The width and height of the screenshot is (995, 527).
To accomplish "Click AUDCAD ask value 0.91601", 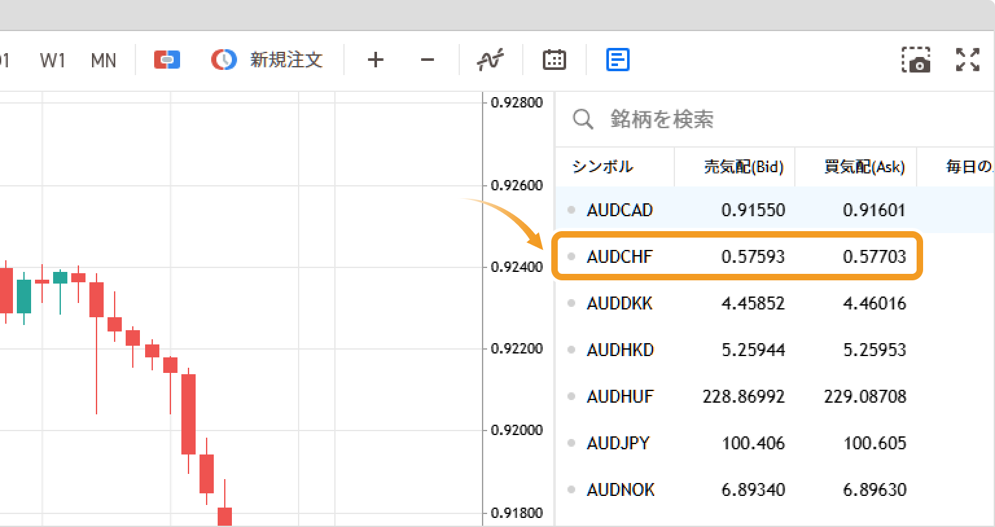I will (x=874, y=210).
